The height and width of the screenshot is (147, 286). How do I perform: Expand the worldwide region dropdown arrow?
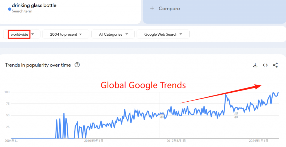[33, 34]
